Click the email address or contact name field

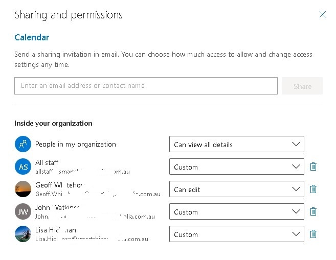pyautogui.click(x=146, y=86)
